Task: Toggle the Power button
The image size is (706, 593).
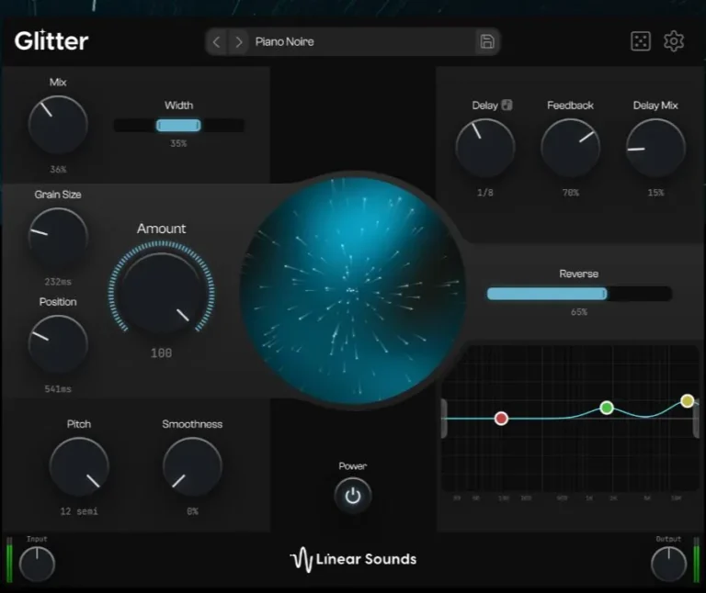Action: (353, 496)
